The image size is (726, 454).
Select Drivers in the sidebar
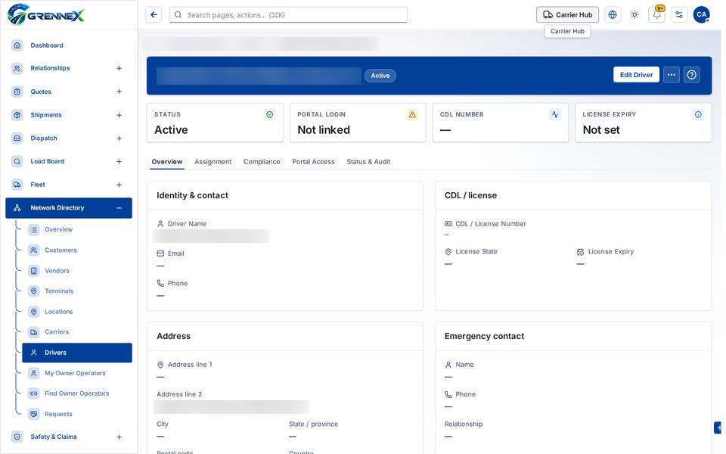(77, 353)
